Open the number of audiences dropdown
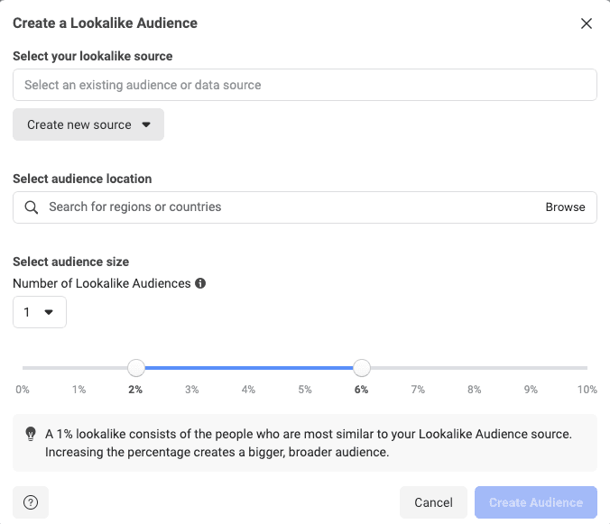 40,312
